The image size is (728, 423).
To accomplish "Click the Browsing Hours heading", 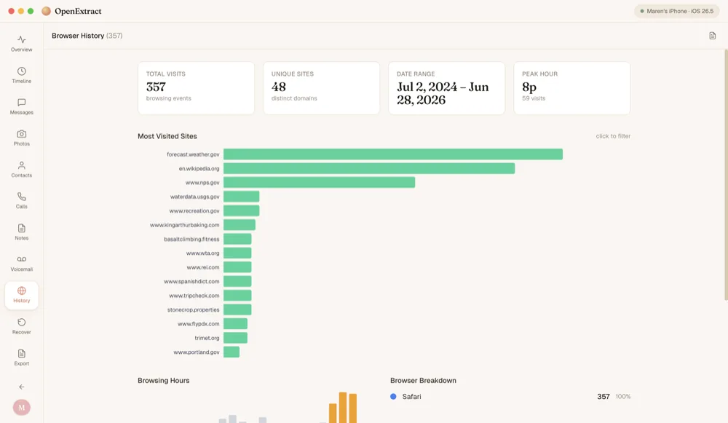I will point(163,380).
